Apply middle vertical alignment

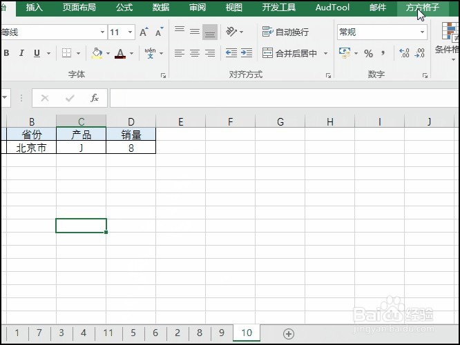pyautogui.click(x=195, y=32)
